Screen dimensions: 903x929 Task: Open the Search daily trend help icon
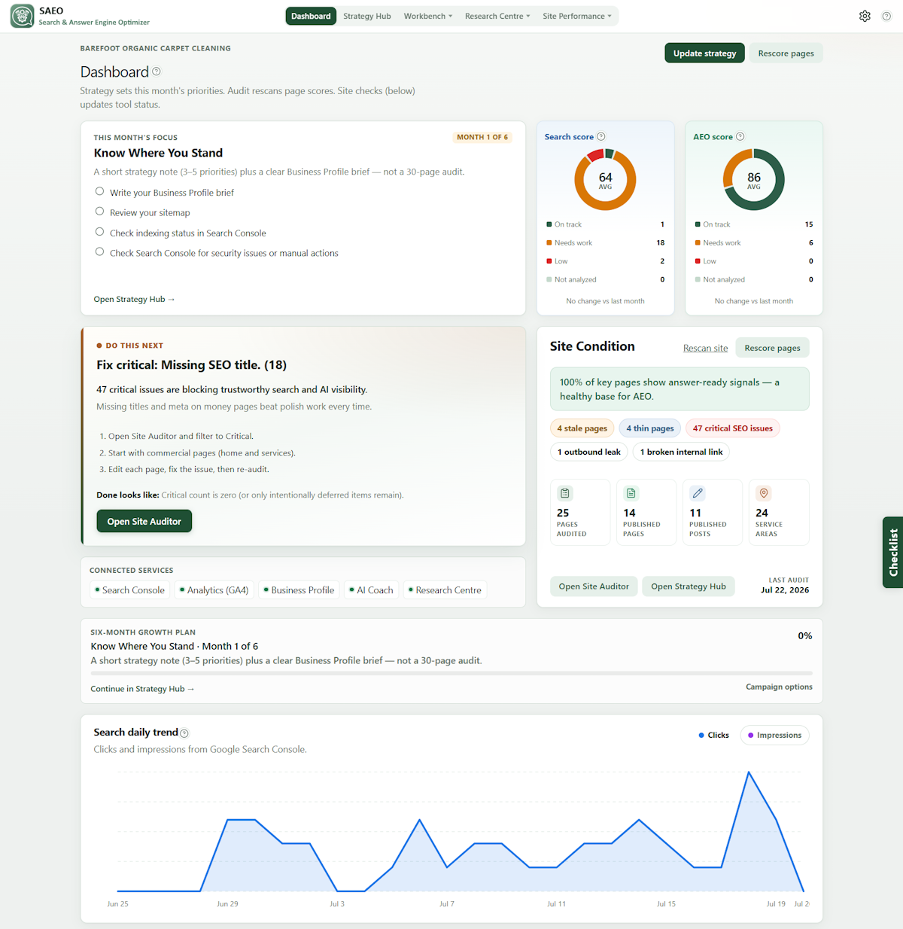pos(184,733)
